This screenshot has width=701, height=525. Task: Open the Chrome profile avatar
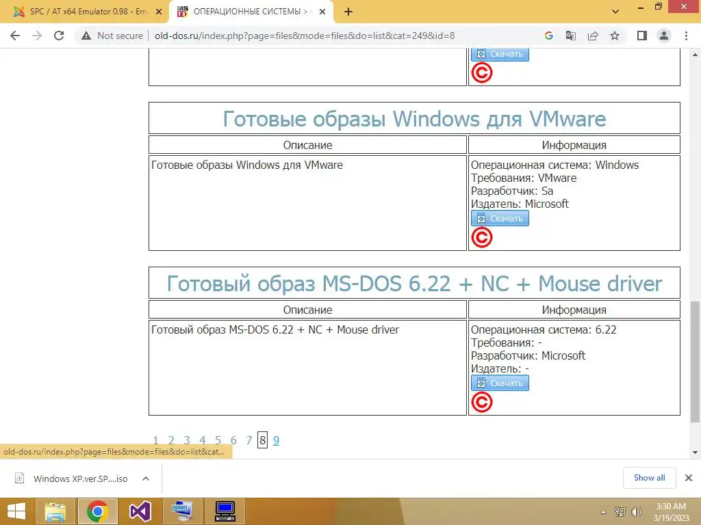[x=664, y=36]
